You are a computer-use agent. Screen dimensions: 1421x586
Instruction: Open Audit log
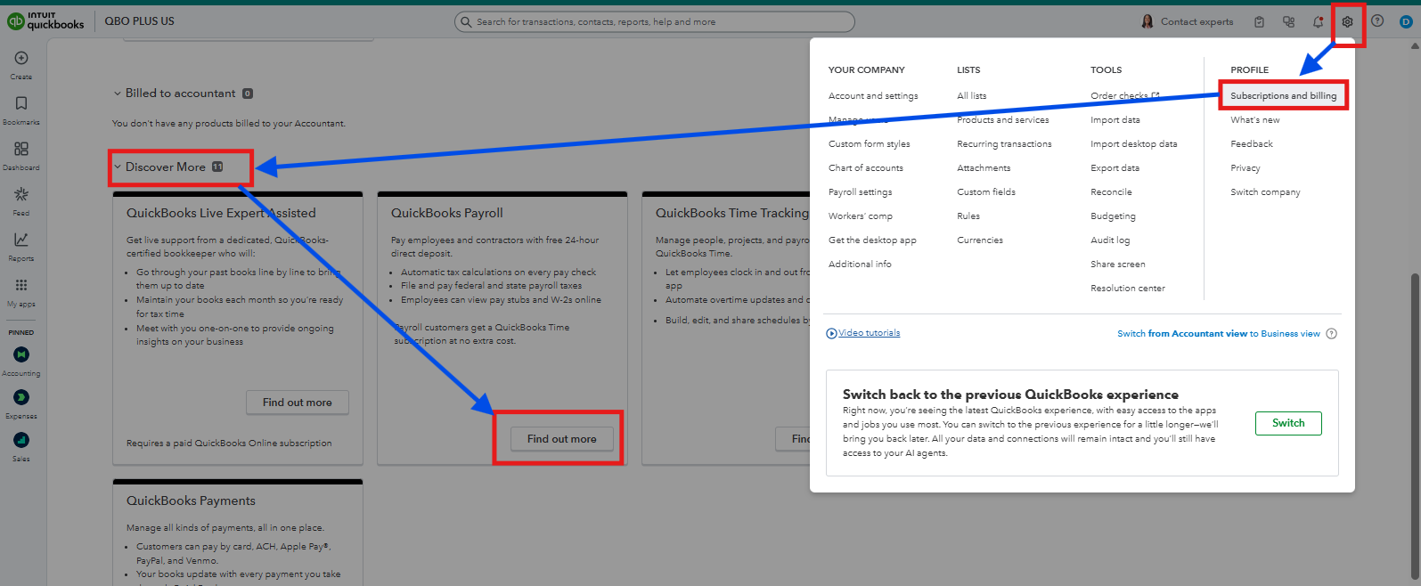pyautogui.click(x=1110, y=240)
